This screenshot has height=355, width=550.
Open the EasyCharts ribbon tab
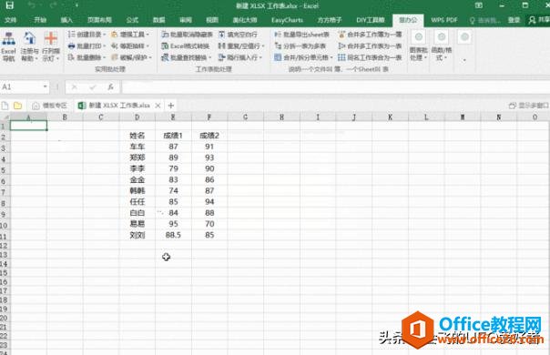tap(287, 20)
